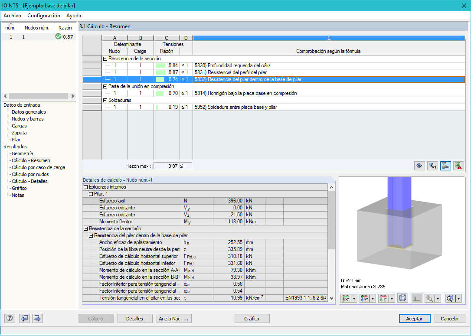The height and width of the screenshot is (336, 471).
Task: Open dropdown arrow next to X' view button
Action: click(354, 298)
